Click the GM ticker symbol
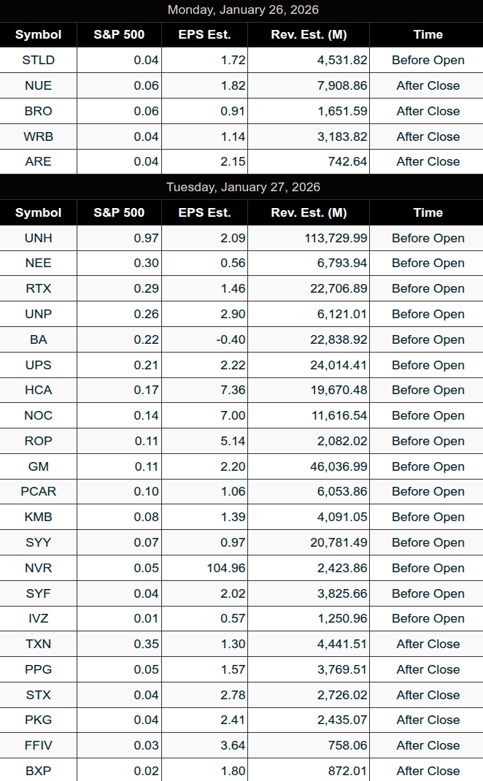The height and width of the screenshot is (781, 483). pyautogui.click(x=38, y=466)
